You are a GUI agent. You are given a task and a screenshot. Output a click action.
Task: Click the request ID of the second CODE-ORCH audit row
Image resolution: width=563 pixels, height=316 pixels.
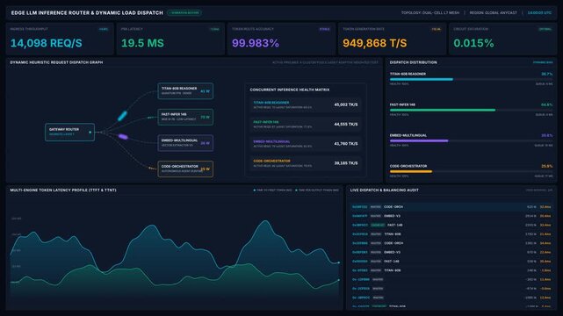[x=360, y=243]
